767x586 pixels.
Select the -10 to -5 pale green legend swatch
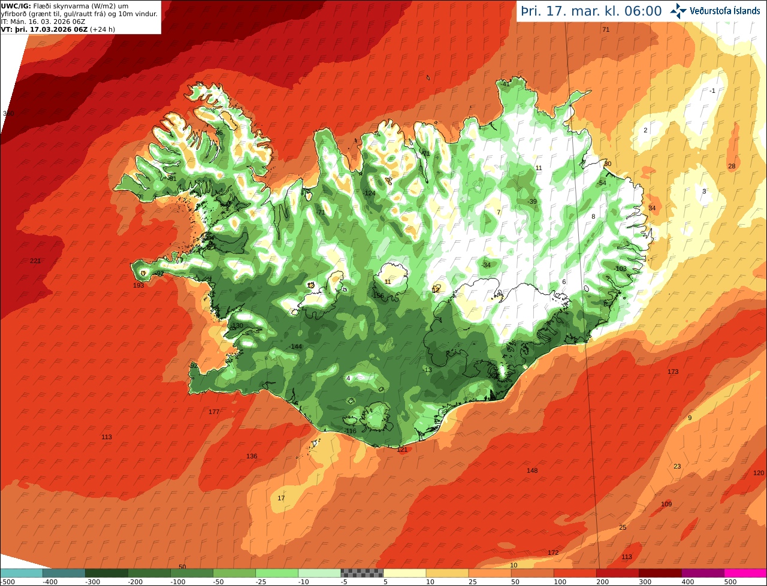(x=319, y=573)
